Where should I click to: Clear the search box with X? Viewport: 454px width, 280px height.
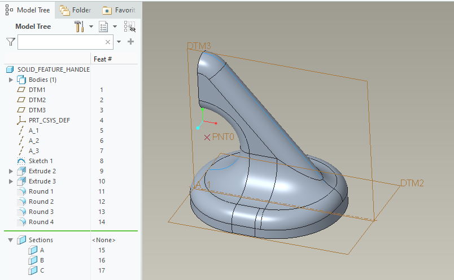click(x=108, y=42)
